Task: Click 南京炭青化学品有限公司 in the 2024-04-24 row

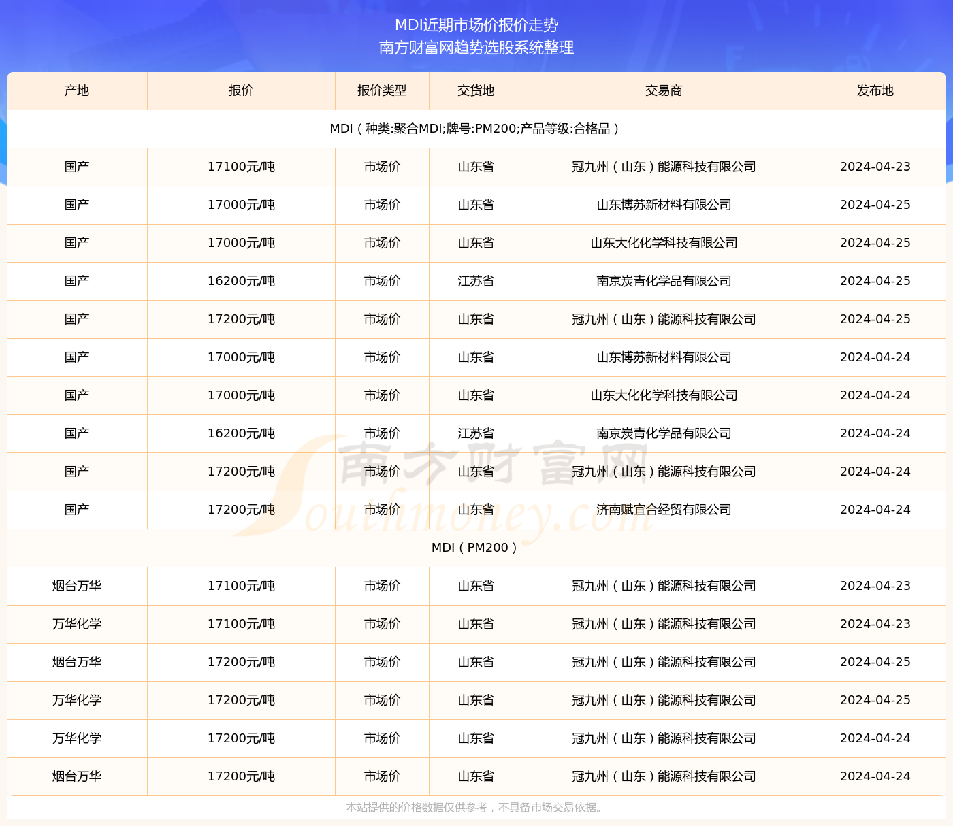Action: (x=664, y=433)
